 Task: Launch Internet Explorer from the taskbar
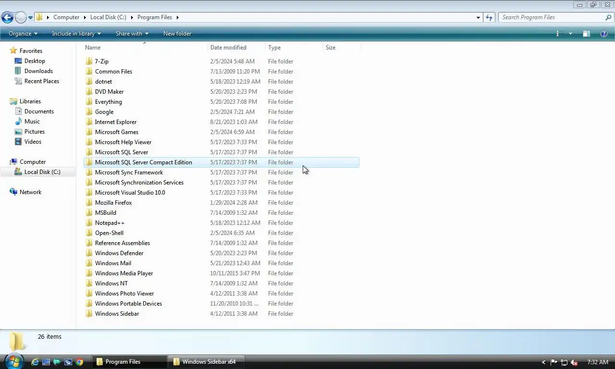[35, 362]
